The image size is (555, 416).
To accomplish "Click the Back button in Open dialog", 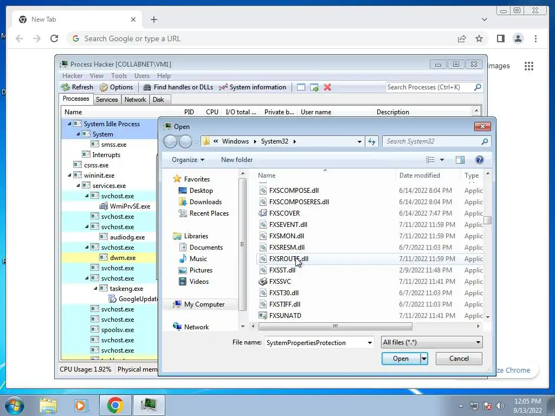I will pos(171,141).
